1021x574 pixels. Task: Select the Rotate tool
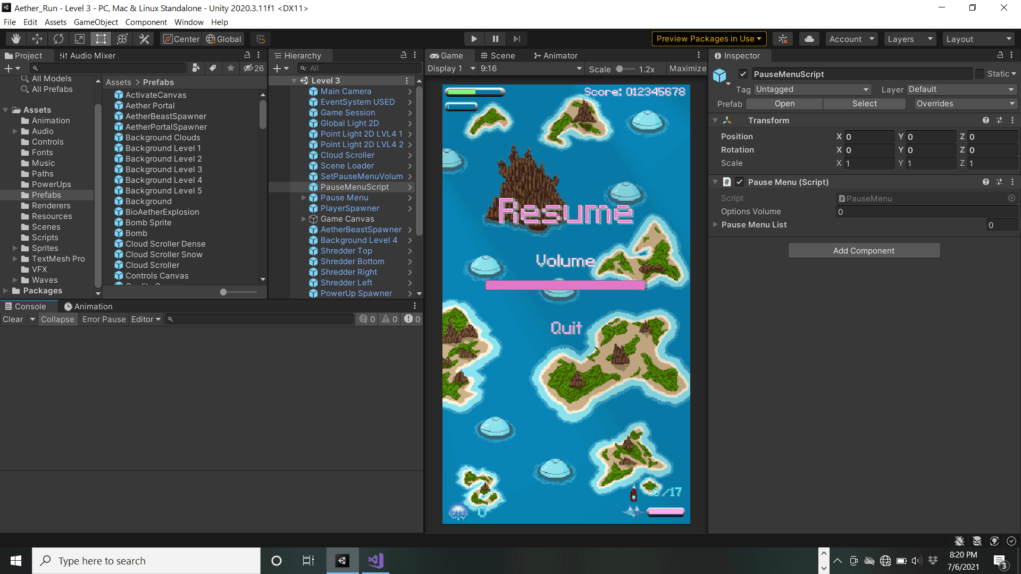click(58, 39)
